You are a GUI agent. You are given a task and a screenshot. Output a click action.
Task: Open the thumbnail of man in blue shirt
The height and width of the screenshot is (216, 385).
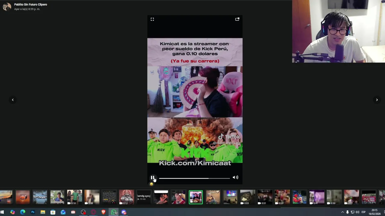(57, 197)
